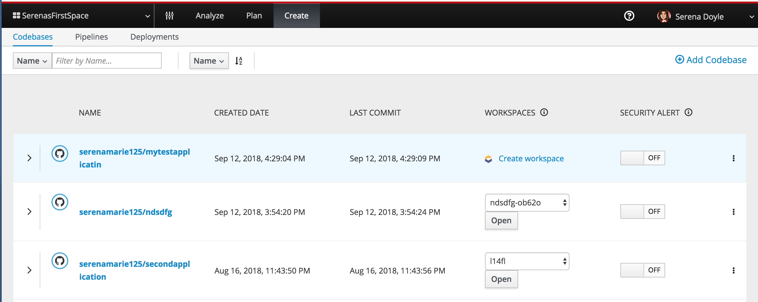
Task: Click the sort order A-Z icon
Action: tap(239, 61)
